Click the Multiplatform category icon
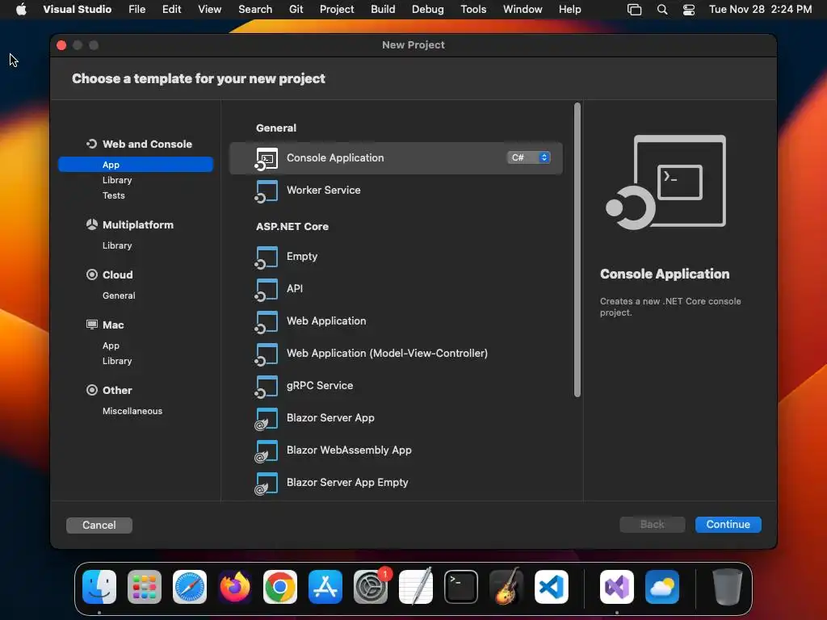 [92, 224]
